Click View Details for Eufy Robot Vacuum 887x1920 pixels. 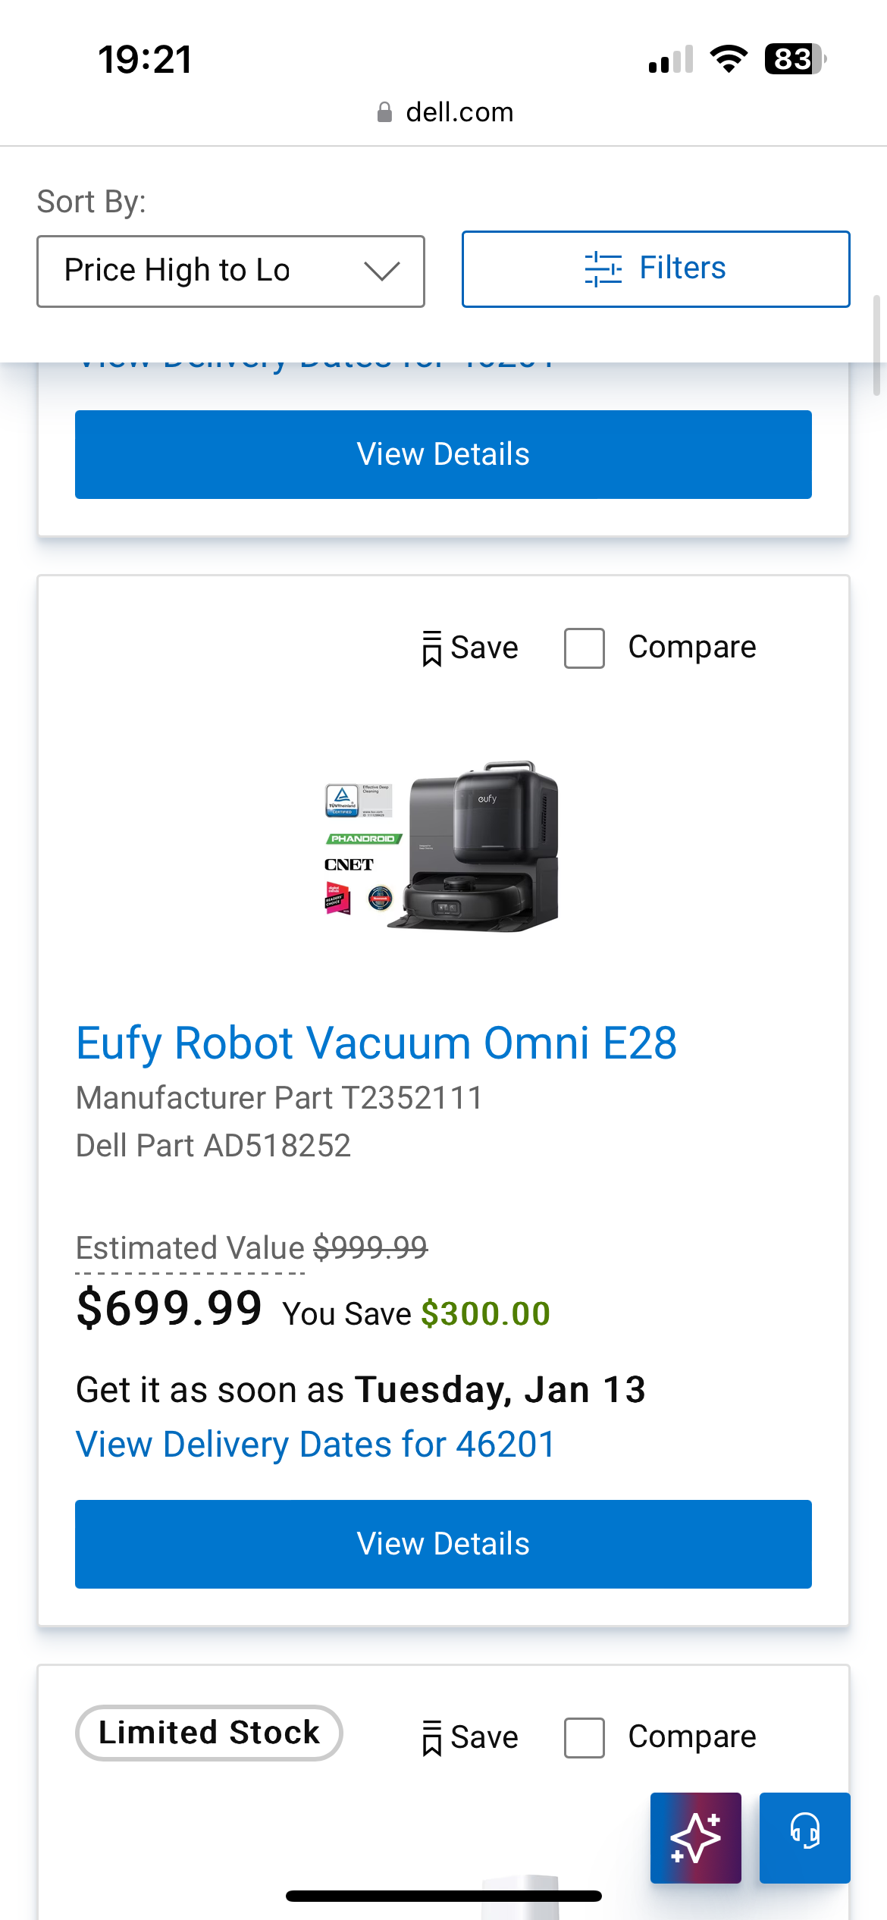pyautogui.click(x=443, y=1544)
